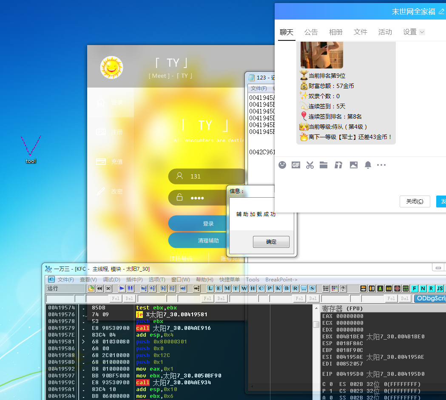The width and height of the screenshot is (446, 400).
Task: Open the 快捷菜单 menu in the debugger
Action: [x=230, y=279]
